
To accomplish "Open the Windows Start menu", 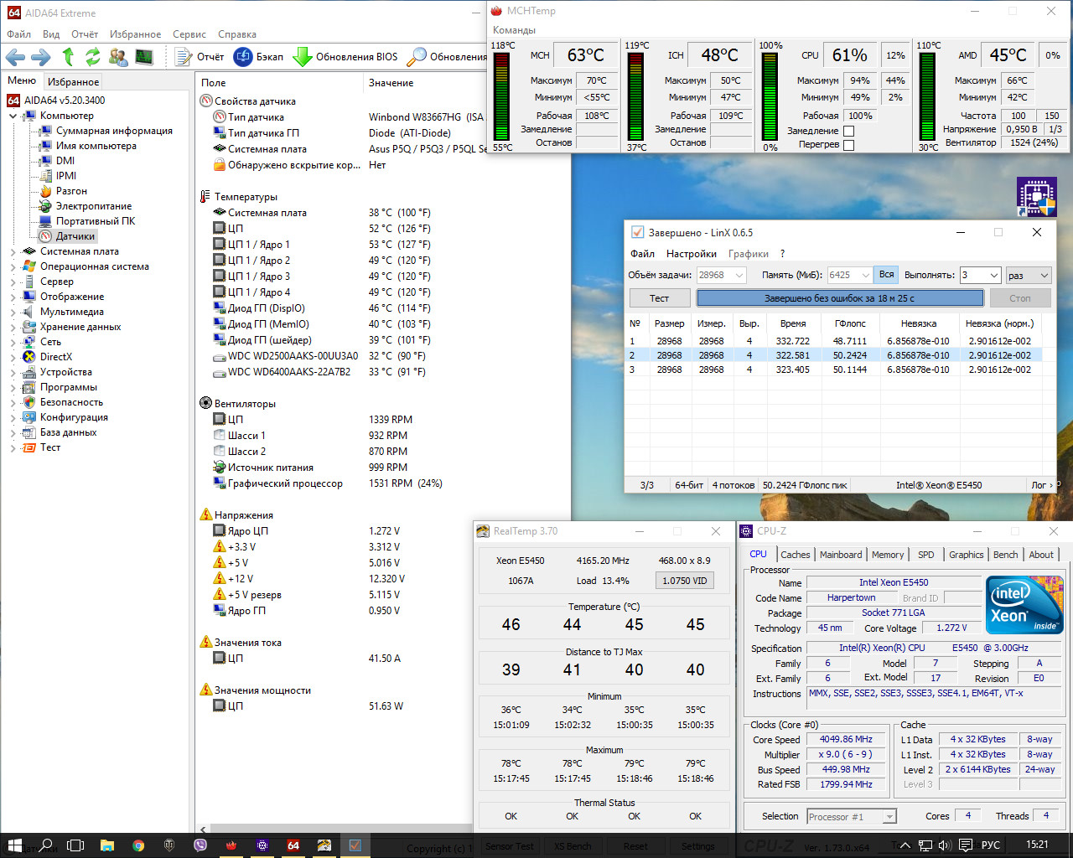I will (15, 845).
